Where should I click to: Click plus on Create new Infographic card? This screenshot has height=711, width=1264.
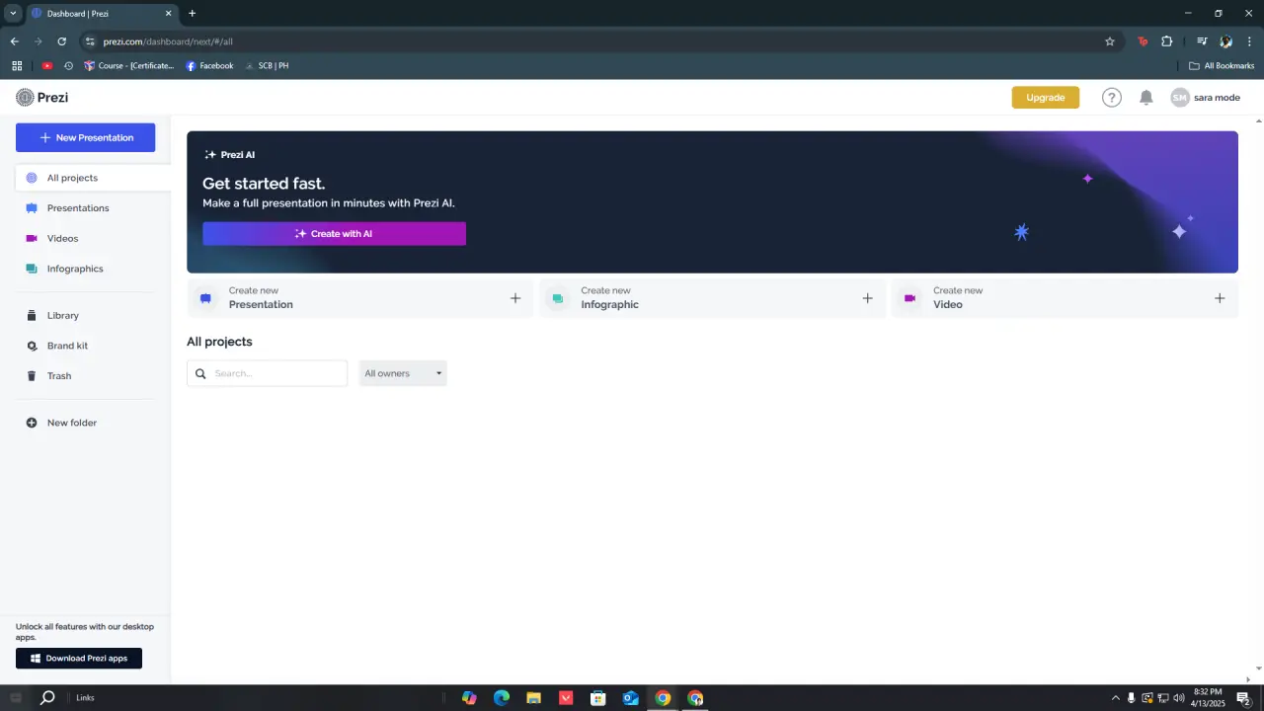click(x=867, y=298)
